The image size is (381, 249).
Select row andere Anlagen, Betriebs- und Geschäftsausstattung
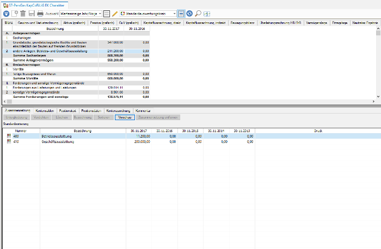pyautogui.click(x=76, y=51)
